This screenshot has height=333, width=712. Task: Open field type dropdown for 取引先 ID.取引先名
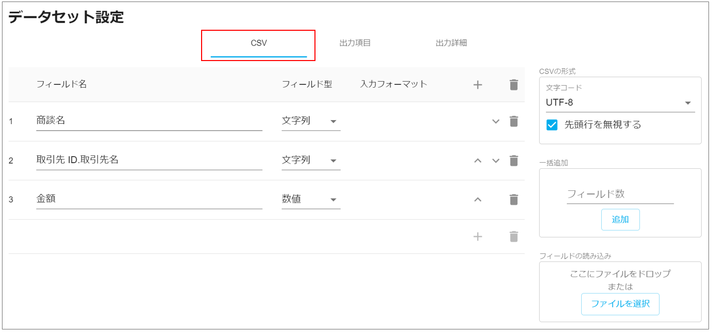pos(310,161)
